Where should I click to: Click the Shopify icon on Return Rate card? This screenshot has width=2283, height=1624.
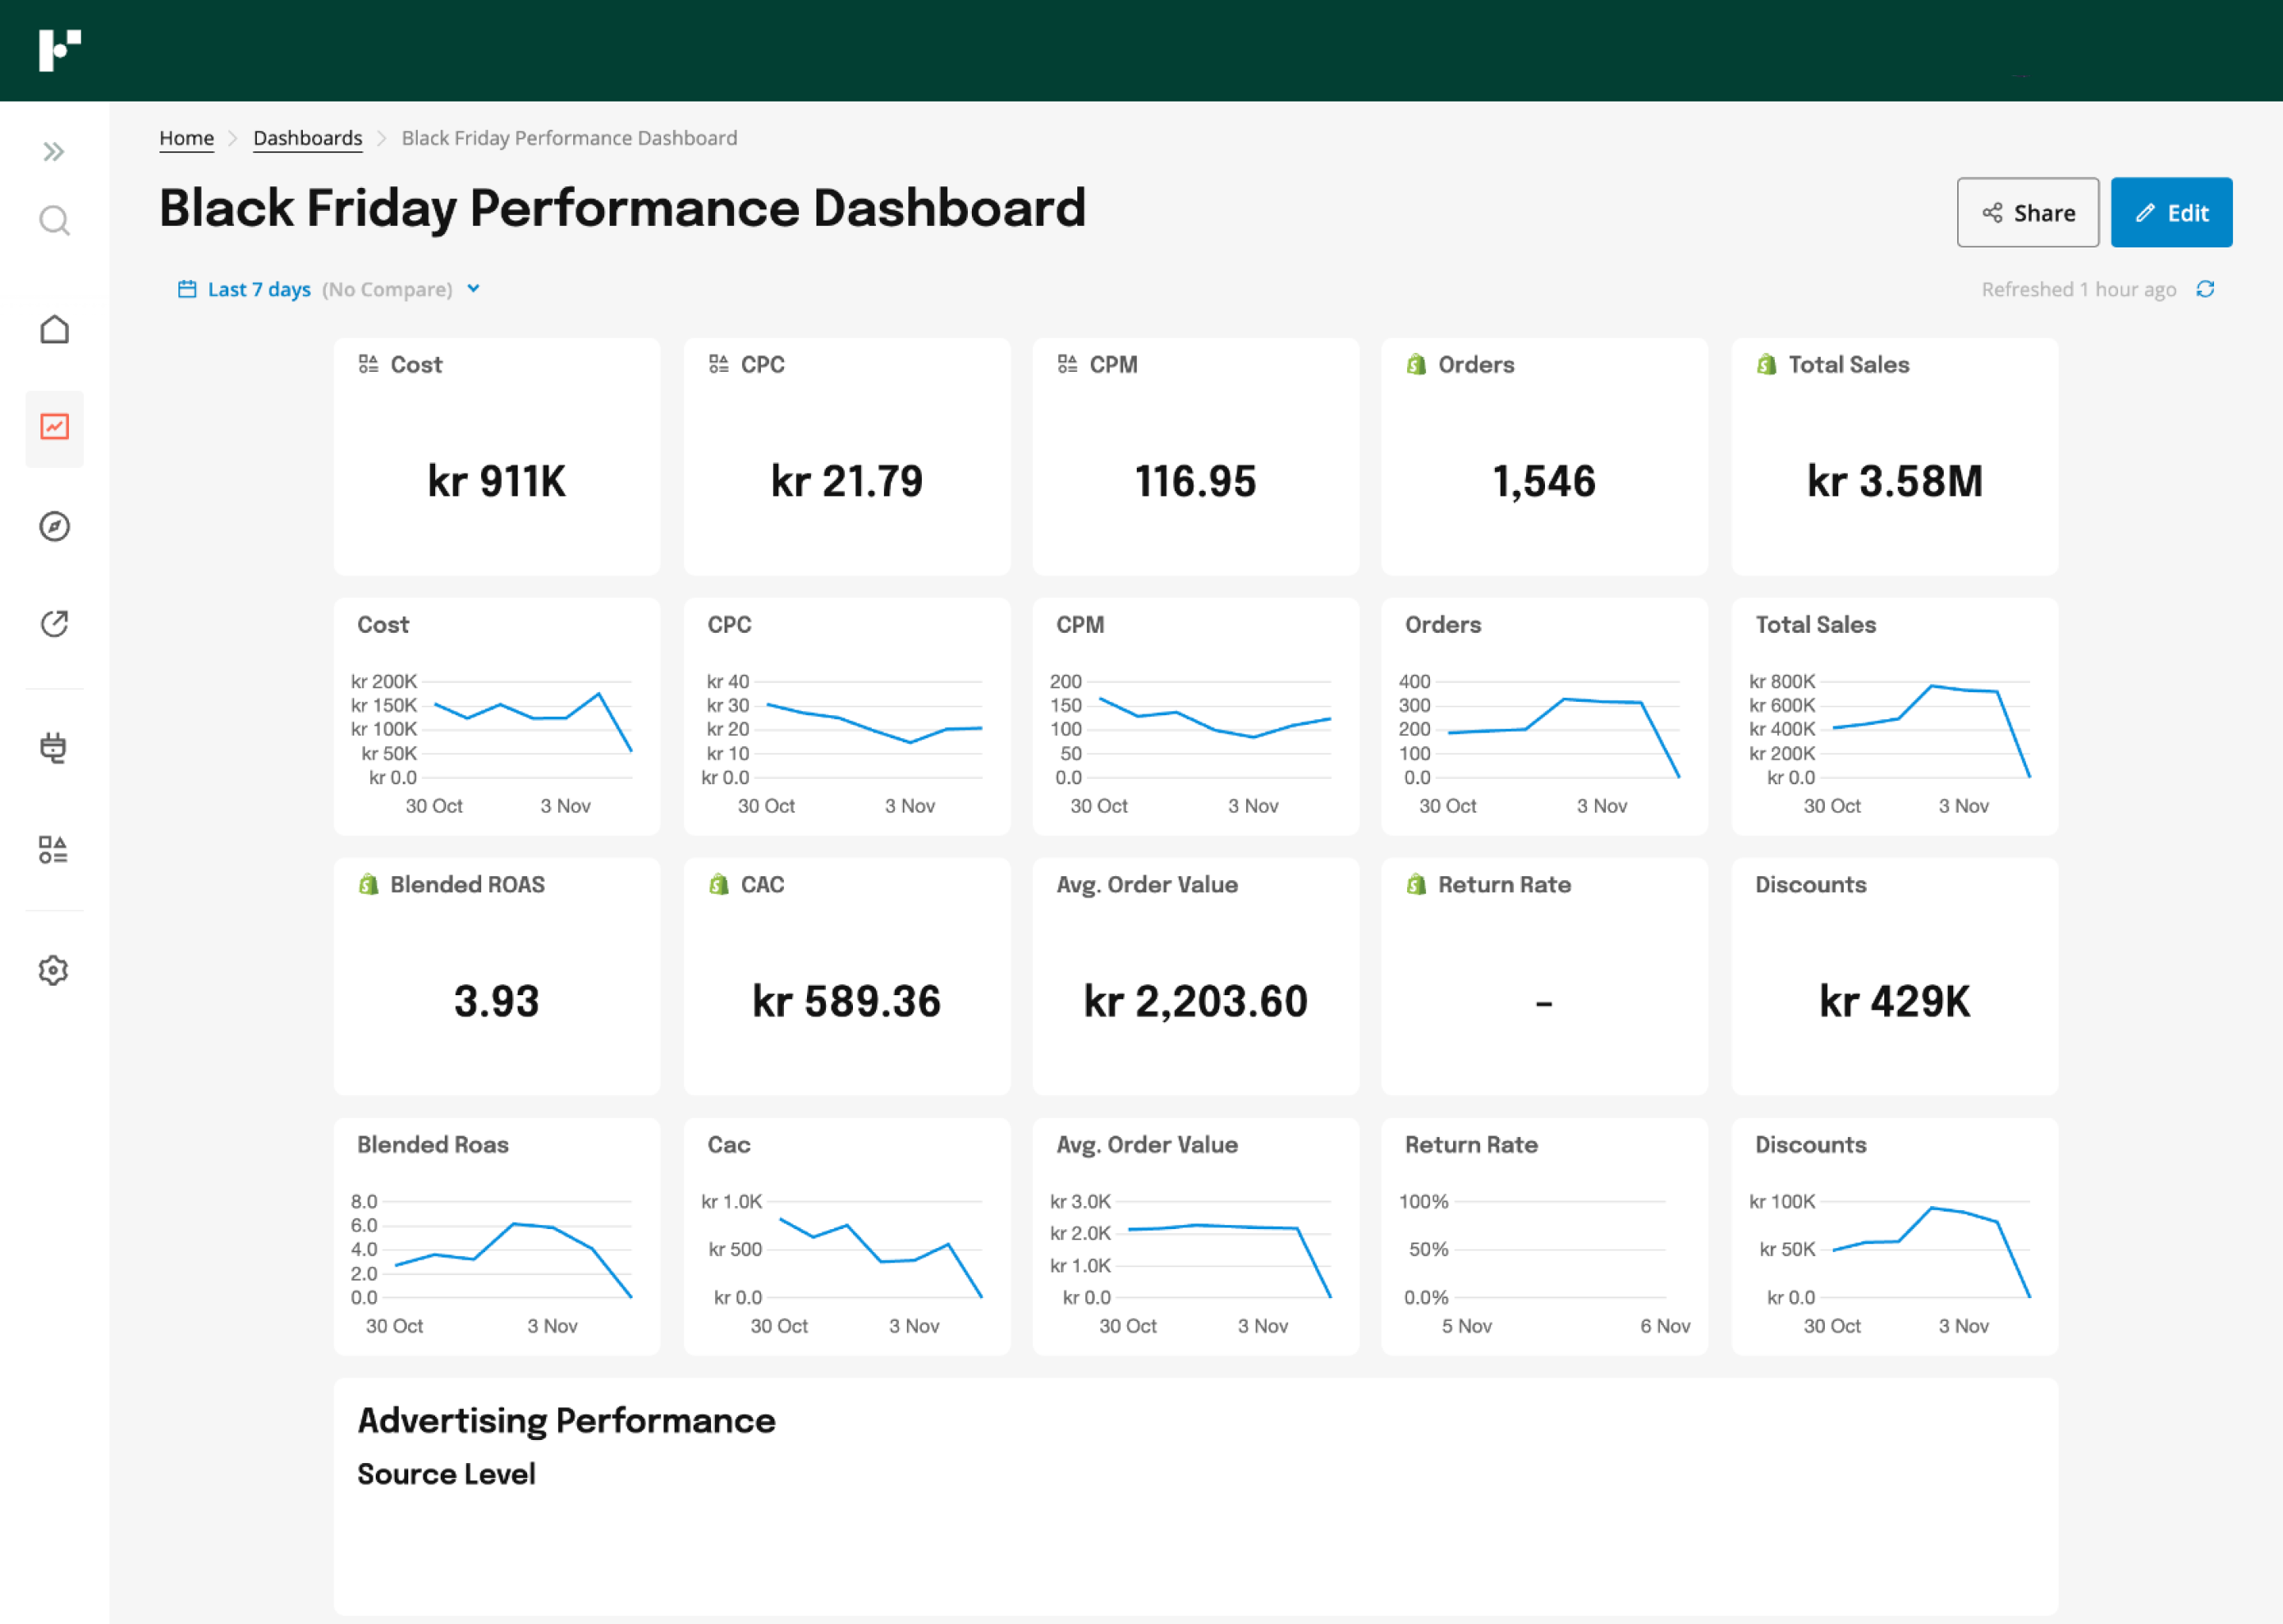[1417, 884]
